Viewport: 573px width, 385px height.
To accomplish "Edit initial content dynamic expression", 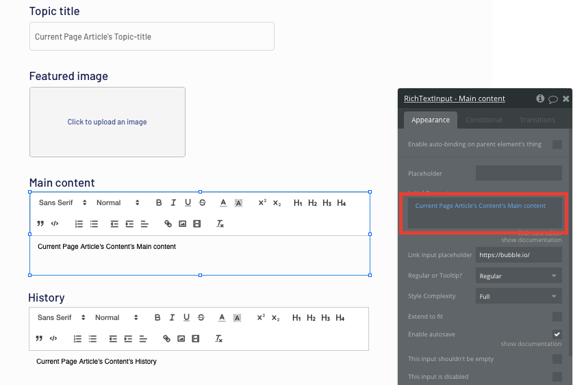I will tap(485, 213).
